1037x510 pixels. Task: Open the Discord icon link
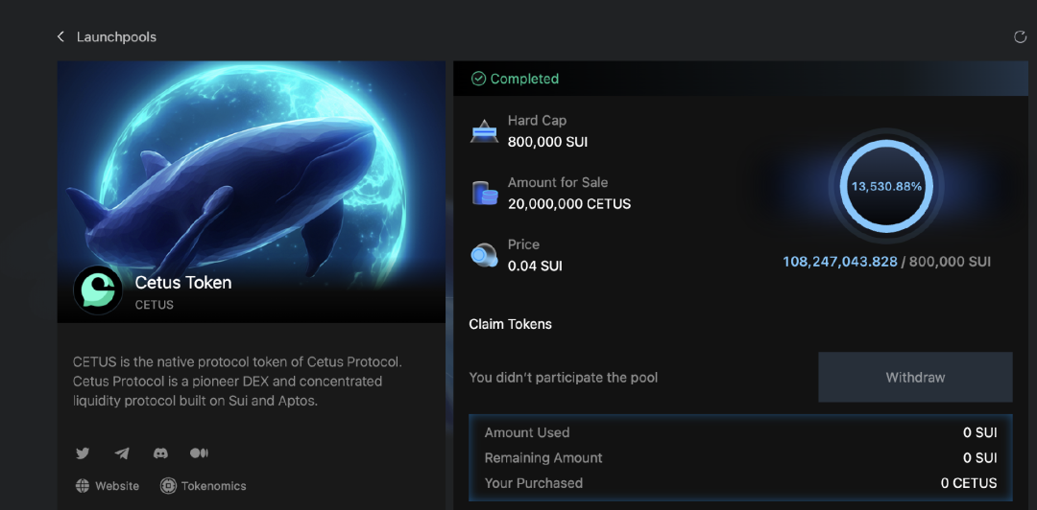tap(160, 453)
